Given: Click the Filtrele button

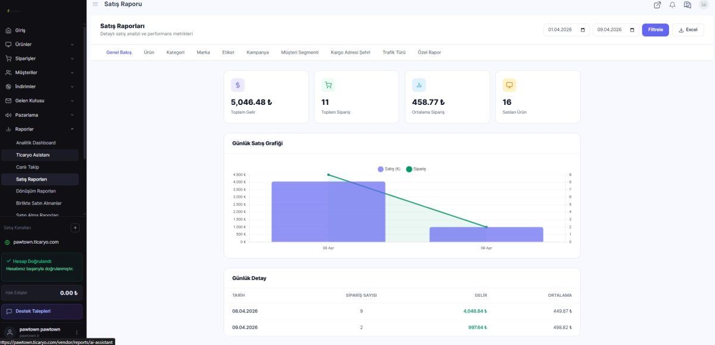Looking at the screenshot, I should click(655, 30).
